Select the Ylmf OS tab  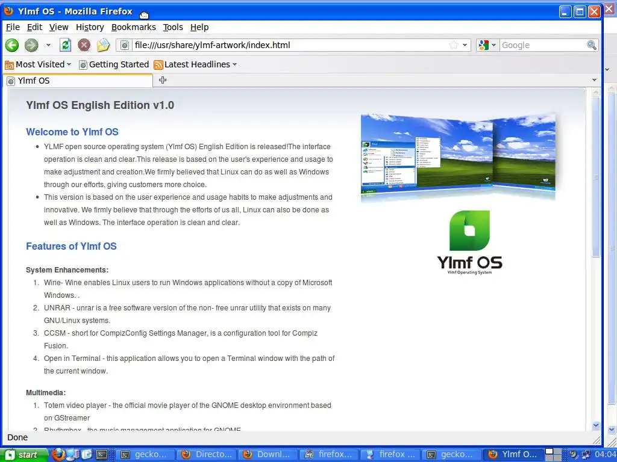[x=78, y=81]
